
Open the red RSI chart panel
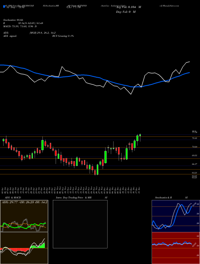(176, 248)
